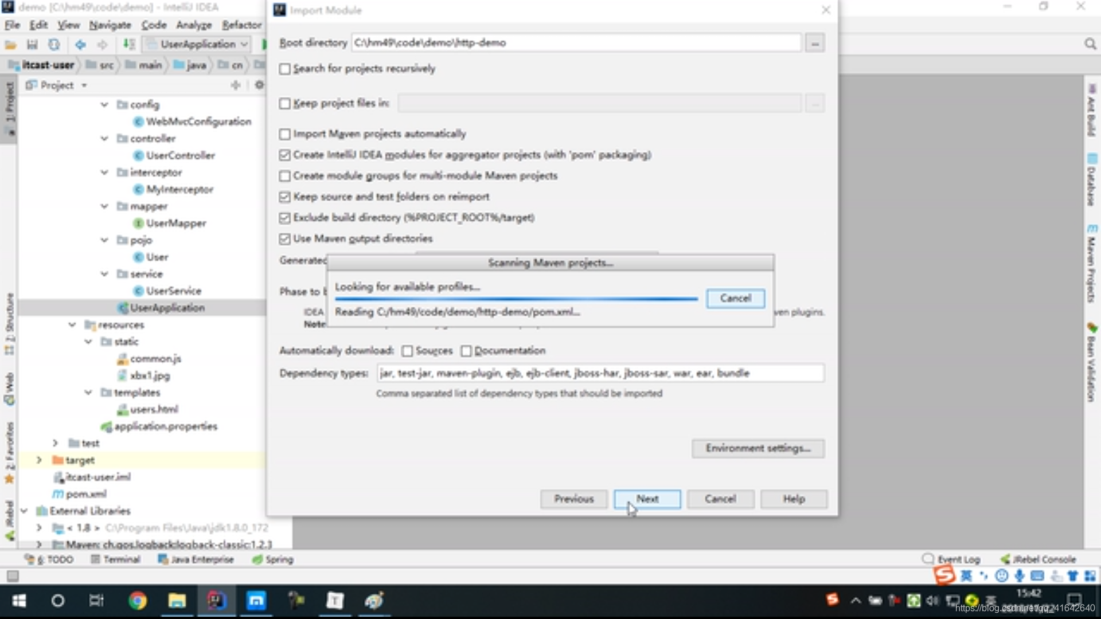
Task: Open the Windows Start menu
Action: click(19, 601)
